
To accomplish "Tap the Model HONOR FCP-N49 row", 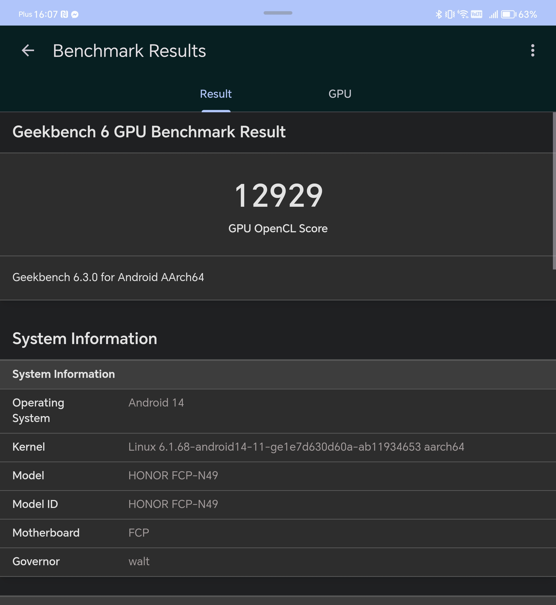I will coord(278,476).
